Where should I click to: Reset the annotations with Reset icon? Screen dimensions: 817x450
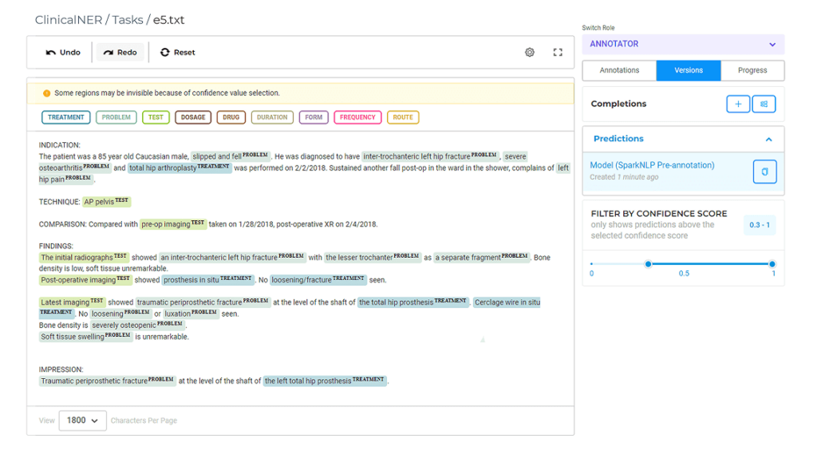click(178, 52)
